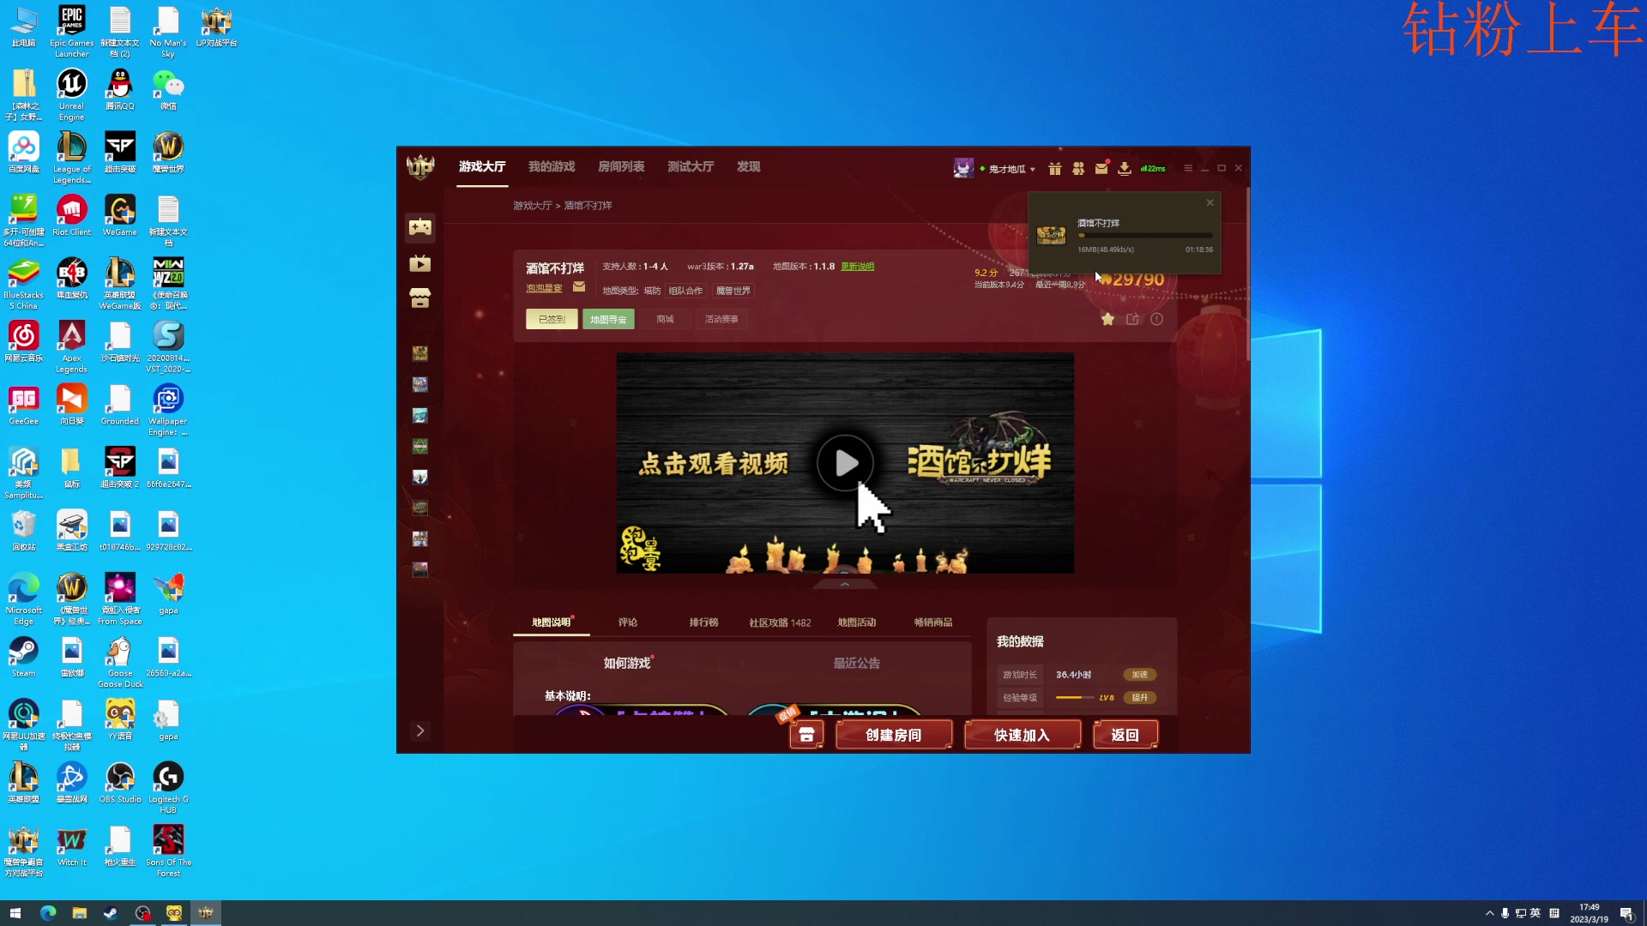Switch to the 我的游戏 tab
Screen dimensions: 1647x926
click(552, 166)
